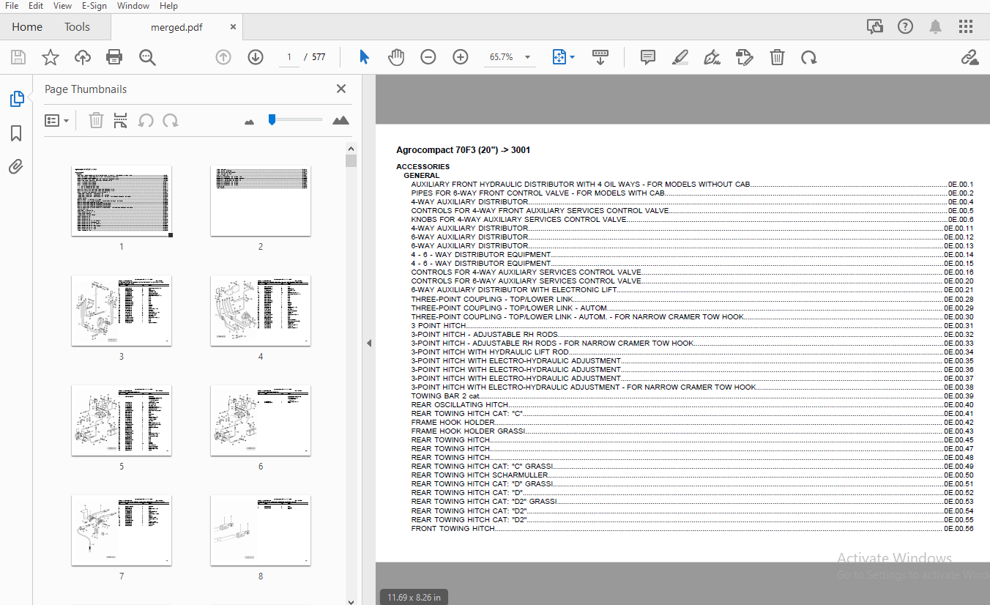Image resolution: width=990 pixels, height=605 pixels.
Task: Rotate pages clockwise in thumbnails panel
Action: [171, 120]
